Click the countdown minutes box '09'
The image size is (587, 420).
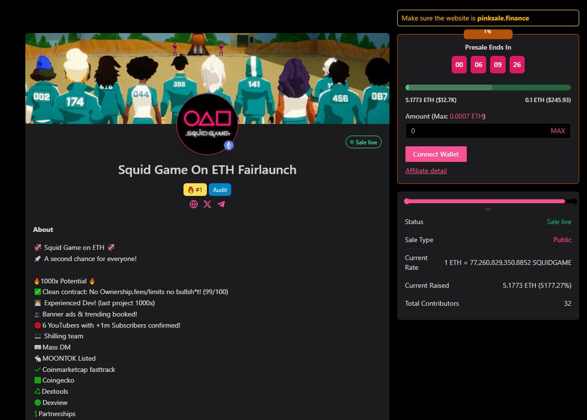497,65
